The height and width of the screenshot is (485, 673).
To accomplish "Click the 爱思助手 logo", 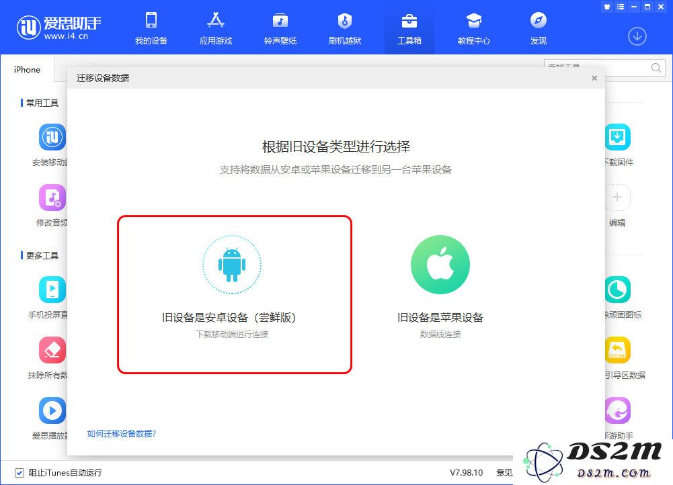I will [x=58, y=28].
